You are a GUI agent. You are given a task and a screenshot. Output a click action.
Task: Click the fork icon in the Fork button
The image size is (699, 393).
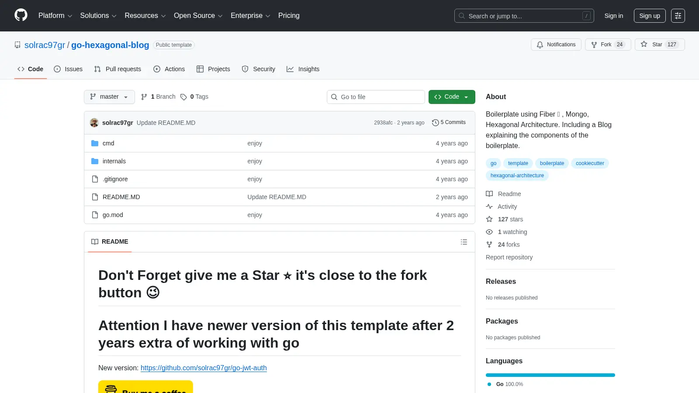tap(594, 45)
